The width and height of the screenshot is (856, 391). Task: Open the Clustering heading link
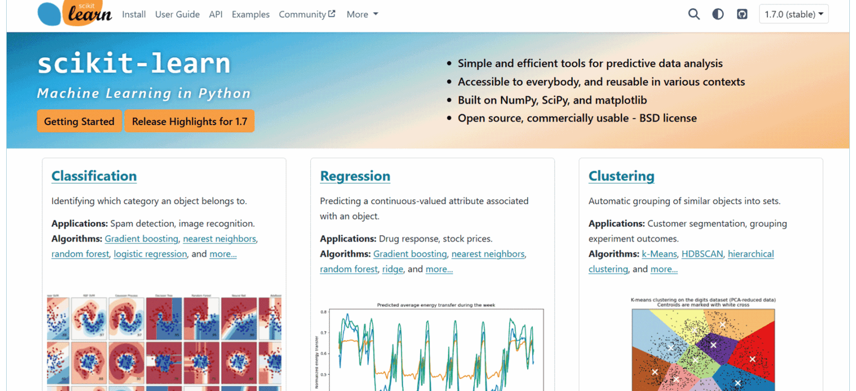point(621,176)
